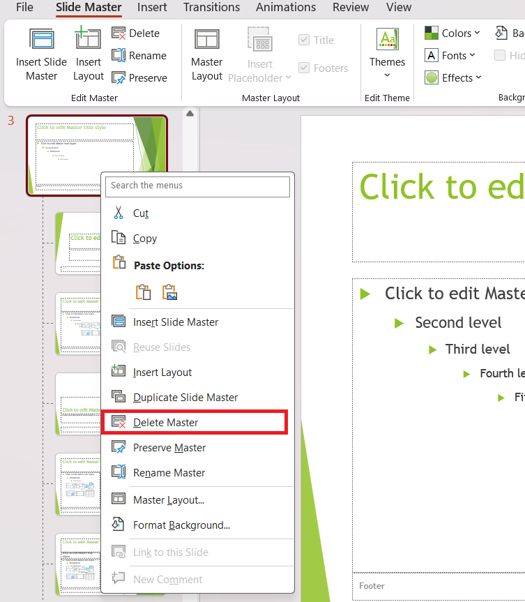
Task: Click the Footer placeholder on slide
Action: tap(439, 586)
